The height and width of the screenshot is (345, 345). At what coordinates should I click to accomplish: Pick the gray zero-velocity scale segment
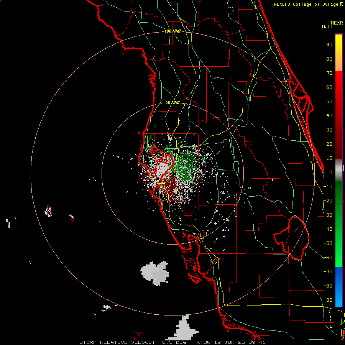pos(338,170)
